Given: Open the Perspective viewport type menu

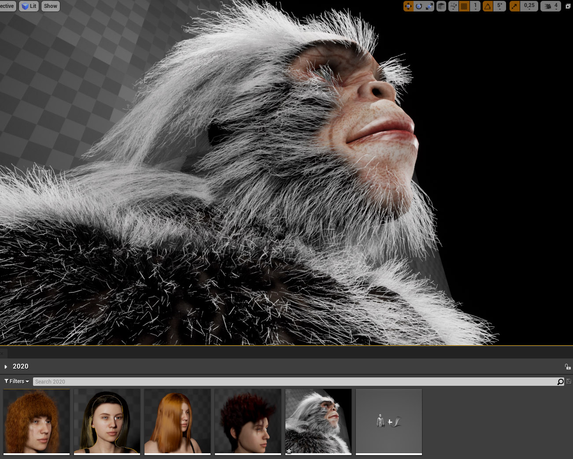Looking at the screenshot, I should 7,6.
